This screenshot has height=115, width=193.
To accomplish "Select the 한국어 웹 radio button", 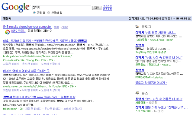I will coord(49,13).
